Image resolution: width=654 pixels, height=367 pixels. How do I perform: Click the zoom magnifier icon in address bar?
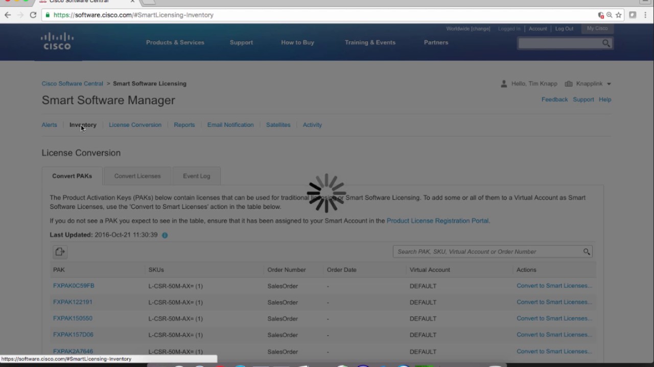[610, 15]
